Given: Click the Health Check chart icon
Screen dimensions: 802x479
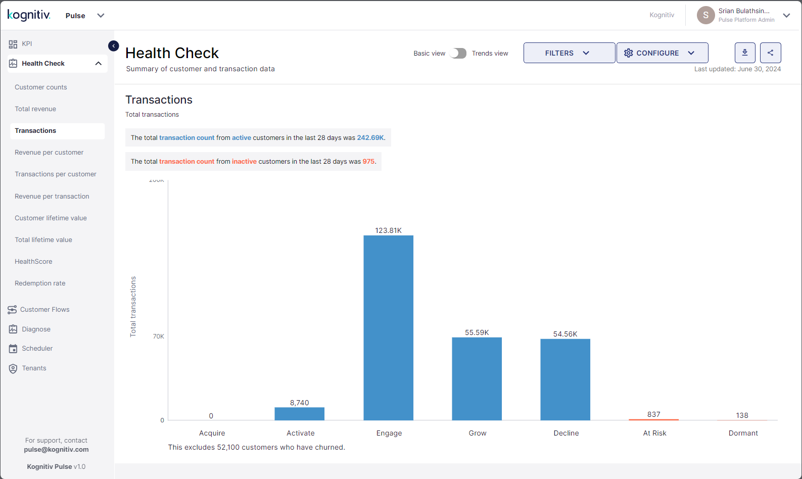Looking at the screenshot, I should (13, 64).
